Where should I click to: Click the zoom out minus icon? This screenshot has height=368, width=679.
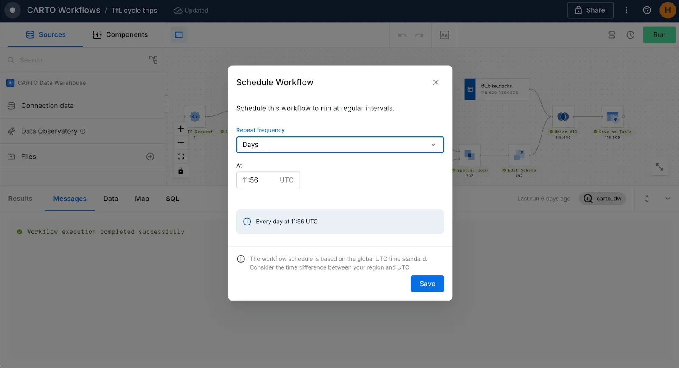pos(181,143)
